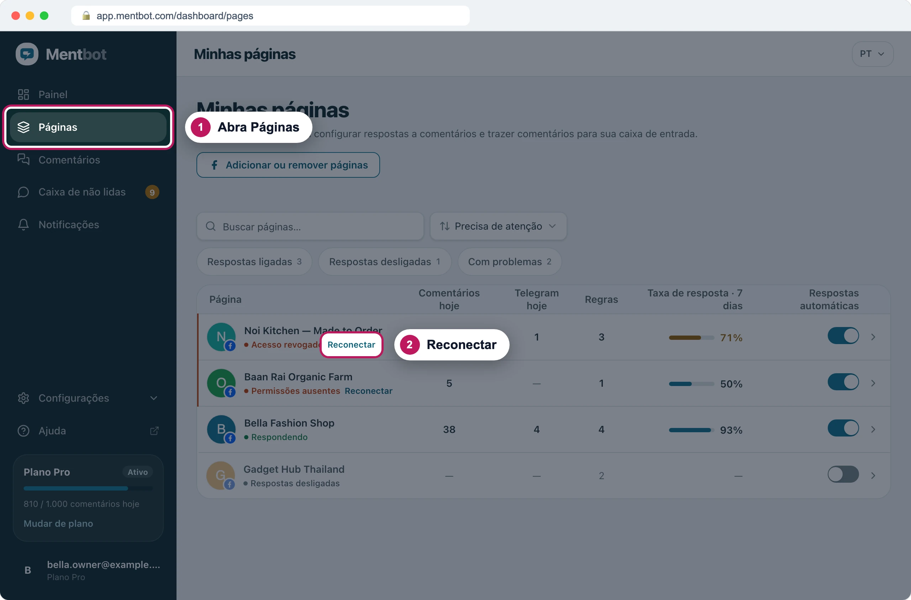Open Painel via its grid icon
This screenshot has width=911, height=600.
[x=23, y=95]
